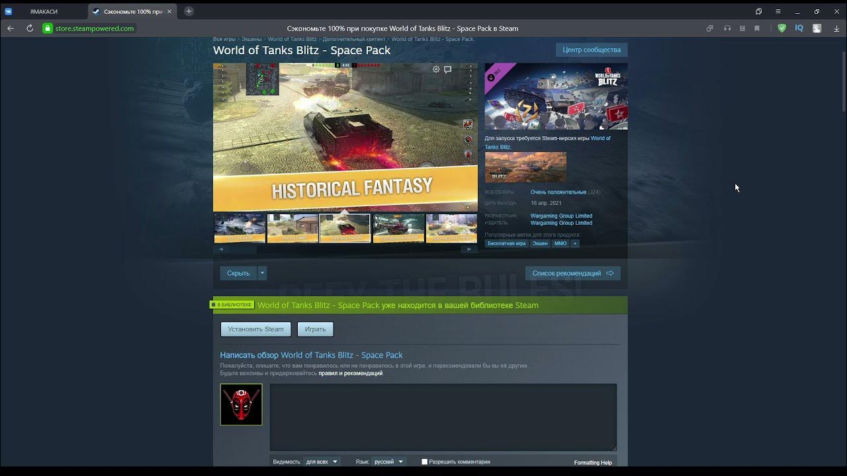Click the store.steampowered.com address

point(95,28)
